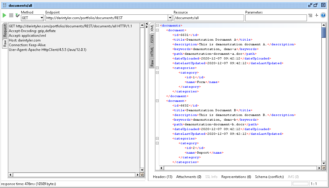Collapse the document node containing id 6632
The image size is (329, 188).
(x=157, y=101)
